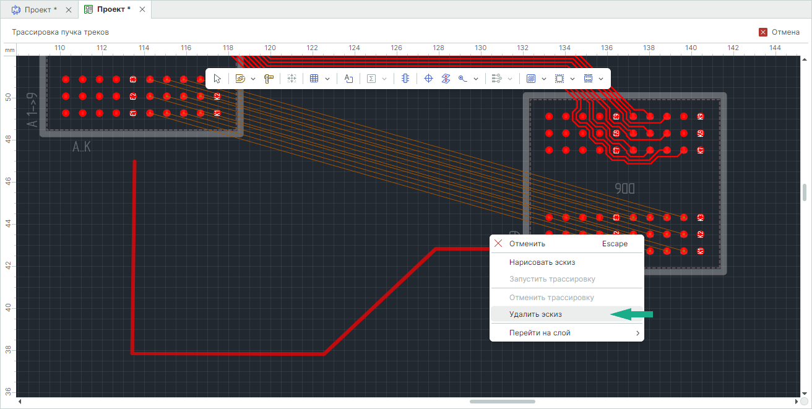
Task: Click the table grid tool icon
Action: [314, 79]
